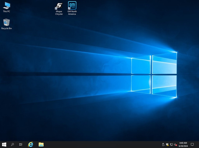The height and width of the screenshot is (148, 199).
Task: Open the clock showing 4:40 AM
Action: (183, 145)
